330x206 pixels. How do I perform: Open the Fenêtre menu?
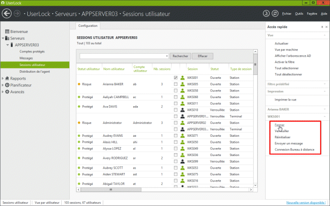(x=312, y=14)
